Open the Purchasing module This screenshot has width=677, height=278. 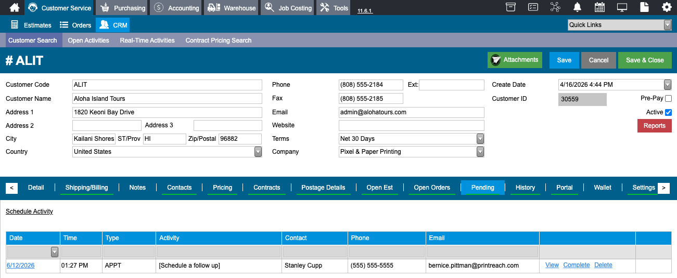click(x=123, y=8)
